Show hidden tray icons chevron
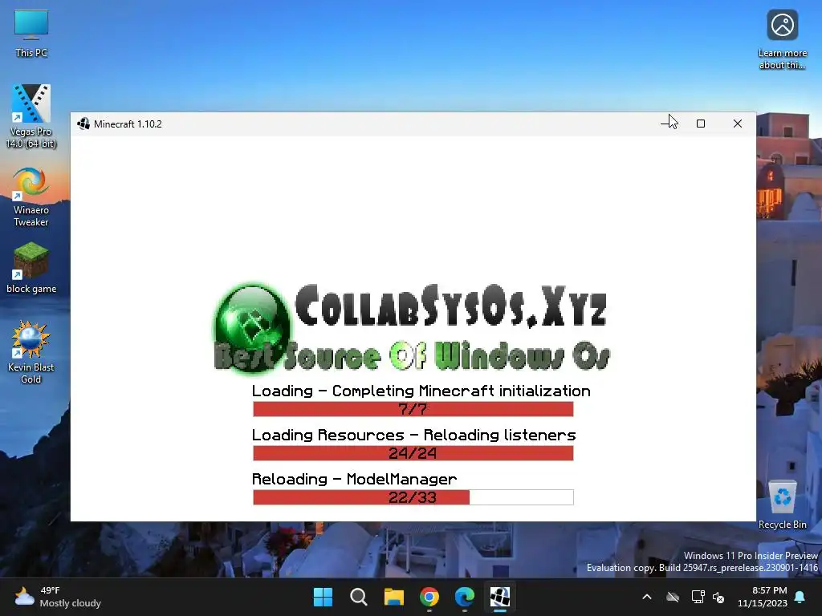822x616 pixels. pos(647,597)
